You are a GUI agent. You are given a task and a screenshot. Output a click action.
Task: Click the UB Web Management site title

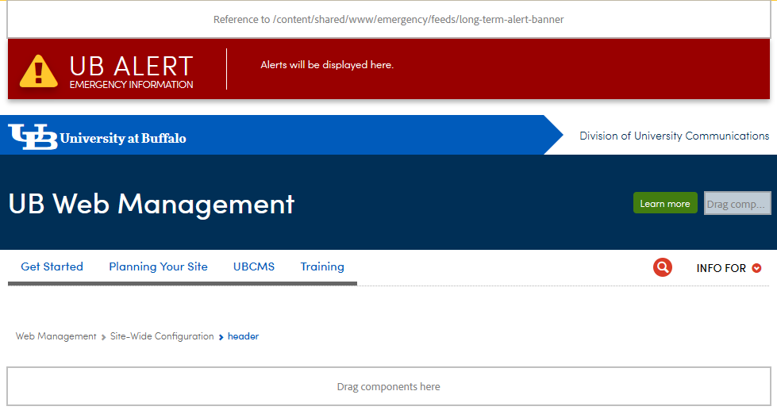(x=152, y=204)
